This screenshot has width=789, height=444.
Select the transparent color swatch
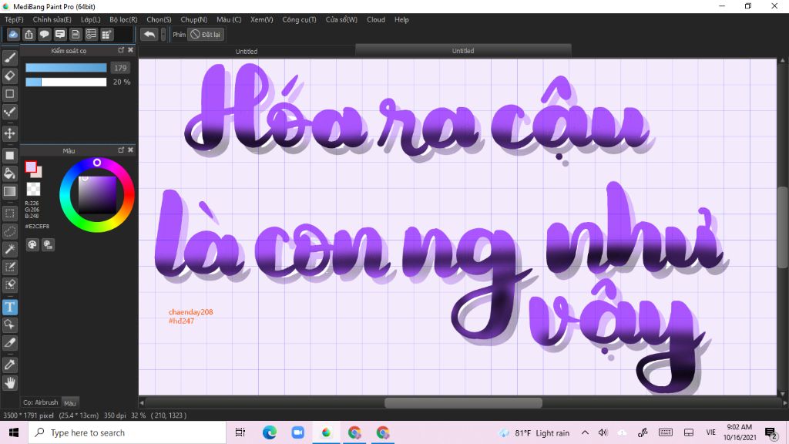coord(33,190)
